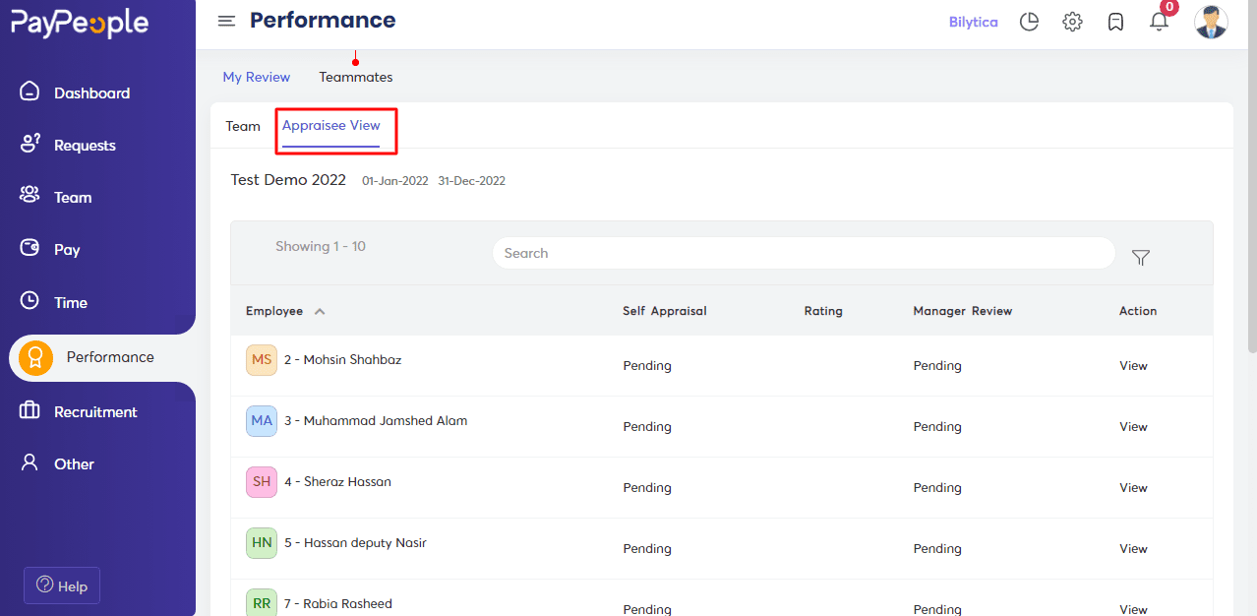Switch to the Team sub-tab
This screenshot has height=616, width=1257.
point(243,126)
